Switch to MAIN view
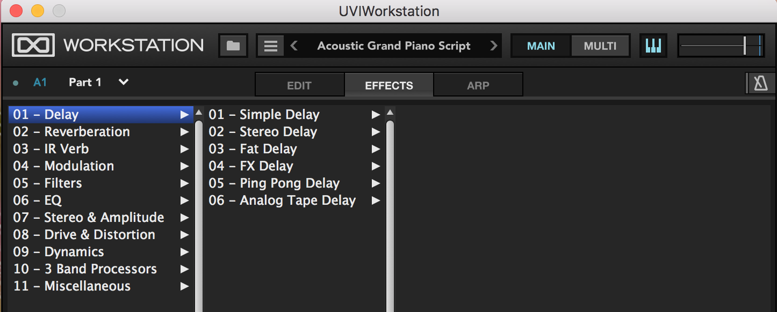This screenshot has height=312, width=777. 541,46
